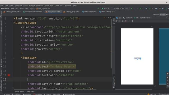Click the zoom-out minus in design preview
The width and height of the screenshot is (169, 95).
click(x=168, y=80)
